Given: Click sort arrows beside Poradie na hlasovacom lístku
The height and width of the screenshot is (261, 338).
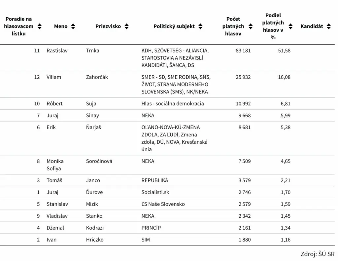Looking at the screenshot, I should pos(40,26).
